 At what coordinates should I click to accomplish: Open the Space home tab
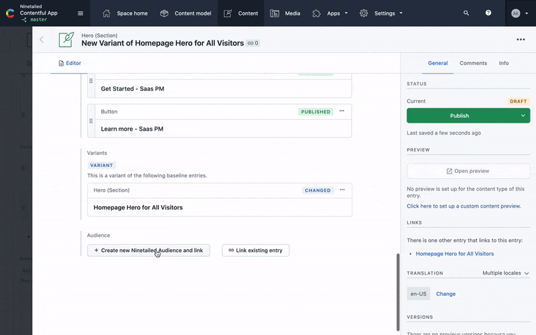click(x=125, y=13)
